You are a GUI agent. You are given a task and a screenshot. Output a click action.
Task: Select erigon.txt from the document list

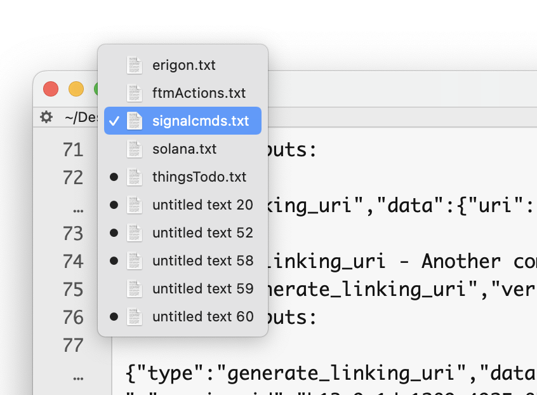coord(183,65)
